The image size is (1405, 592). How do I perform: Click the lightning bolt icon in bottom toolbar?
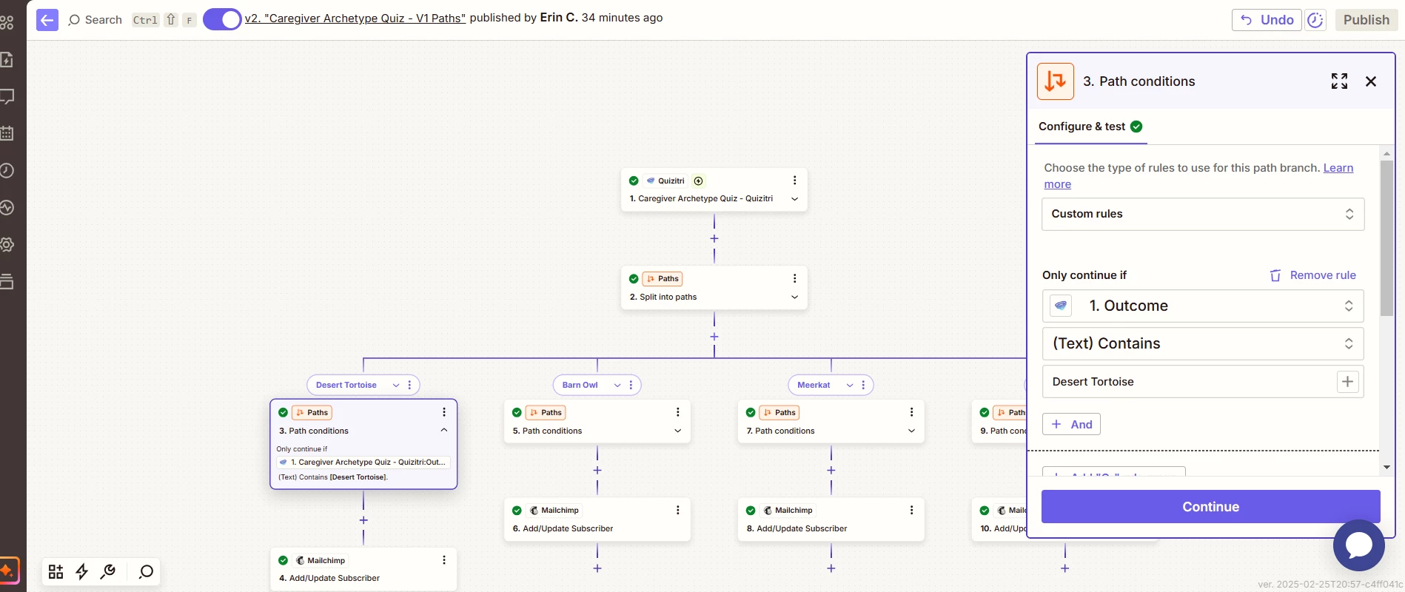81,571
